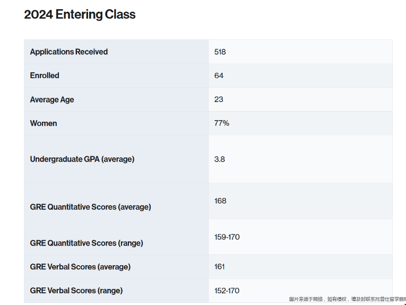Click the verbal average value 161

point(220,267)
